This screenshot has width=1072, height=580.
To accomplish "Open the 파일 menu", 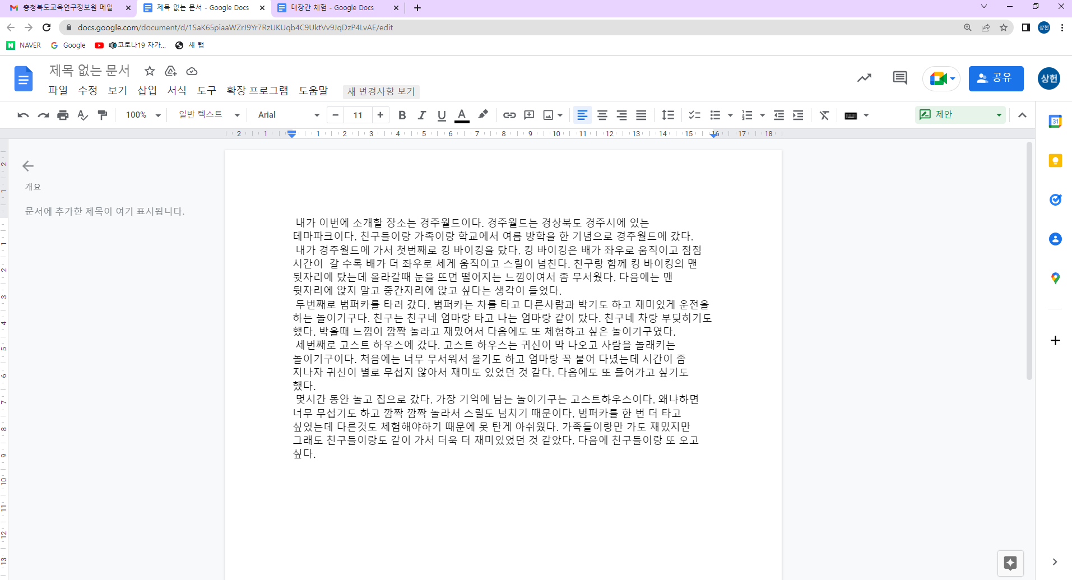I will [x=58, y=91].
